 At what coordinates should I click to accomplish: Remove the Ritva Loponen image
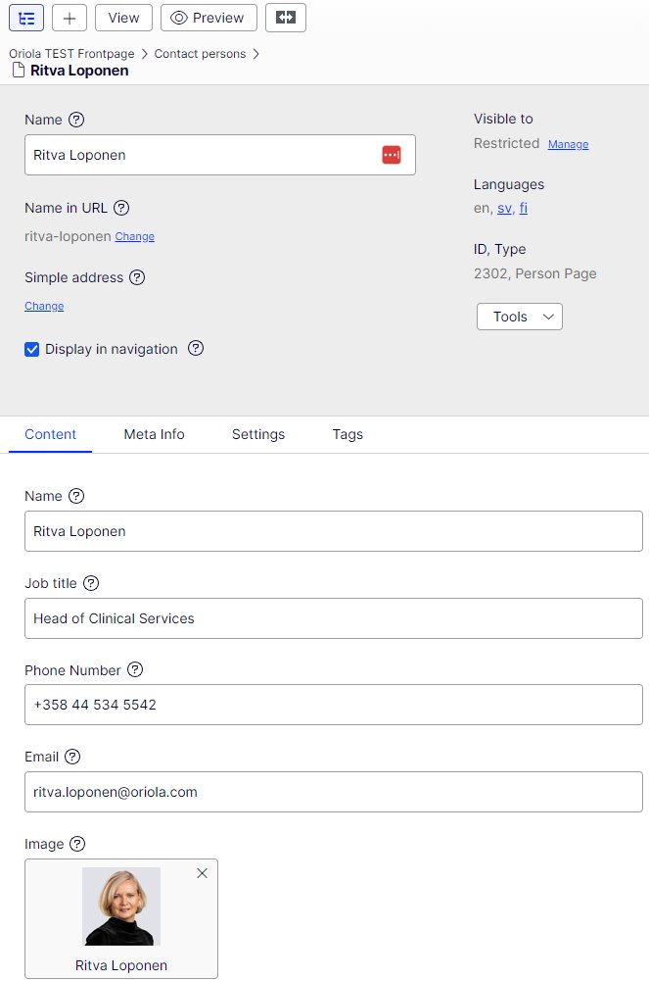(x=202, y=873)
